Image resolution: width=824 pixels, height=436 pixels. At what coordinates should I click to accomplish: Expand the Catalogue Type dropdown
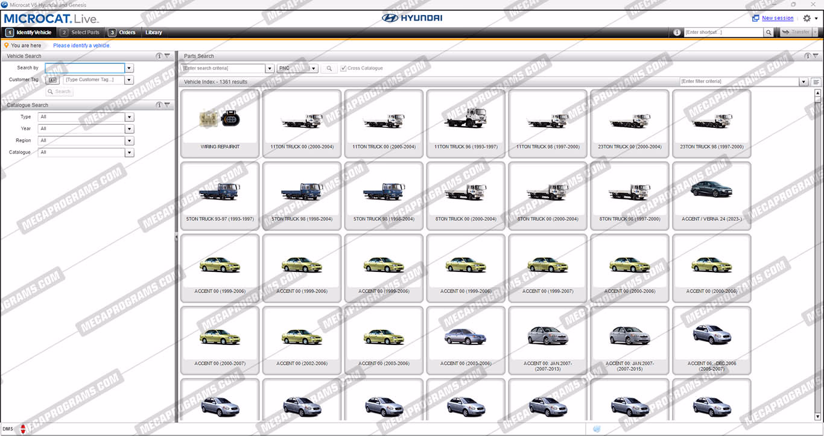(129, 117)
